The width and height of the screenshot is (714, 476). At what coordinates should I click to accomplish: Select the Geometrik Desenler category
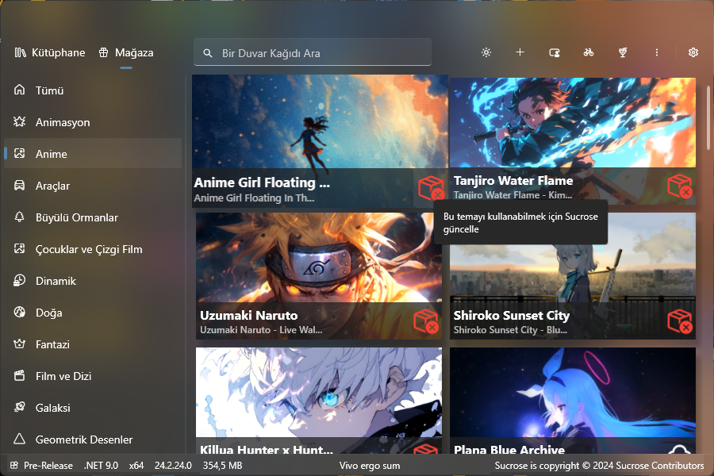tap(93, 440)
